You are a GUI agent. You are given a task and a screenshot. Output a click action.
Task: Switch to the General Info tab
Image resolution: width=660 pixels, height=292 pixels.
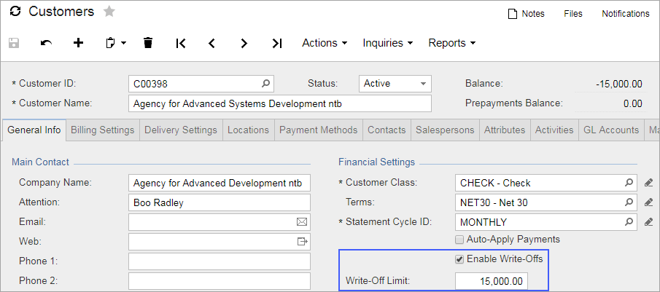(x=34, y=130)
